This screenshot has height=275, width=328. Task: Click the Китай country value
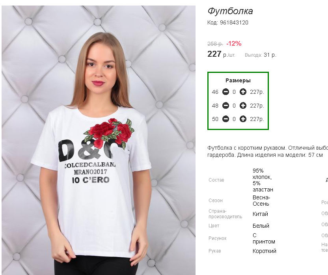pyautogui.click(x=260, y=214)
